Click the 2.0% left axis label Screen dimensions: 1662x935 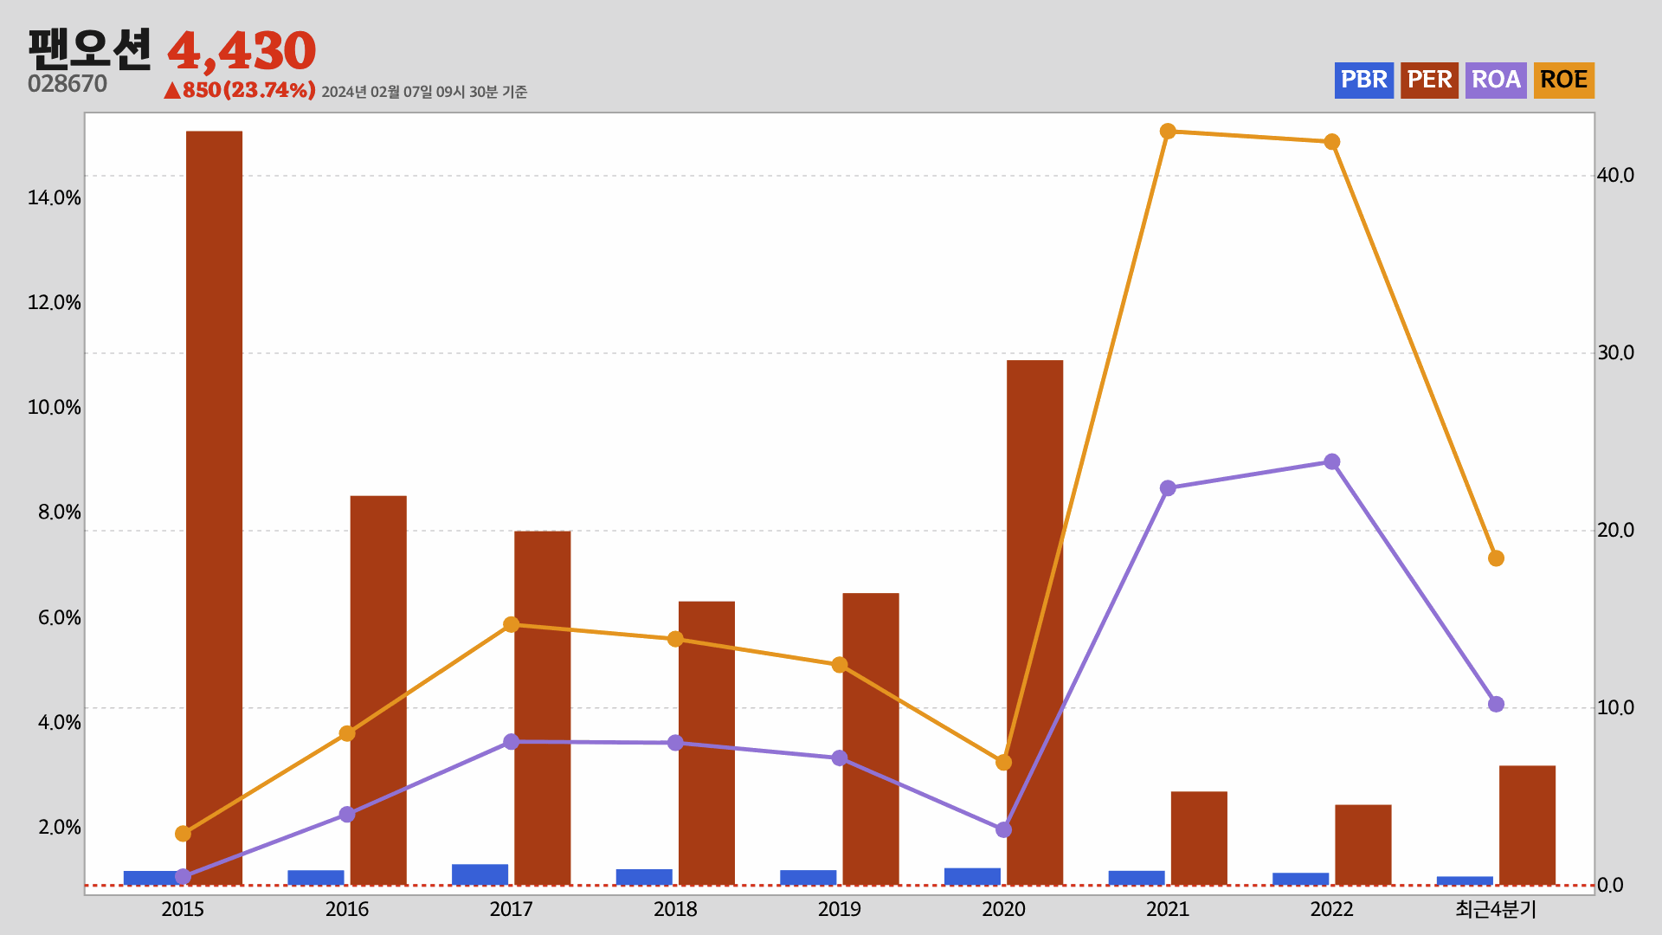(x=60, y=828)
